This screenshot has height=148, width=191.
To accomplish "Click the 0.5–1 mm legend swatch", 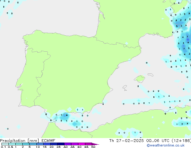I will point(12,144).
